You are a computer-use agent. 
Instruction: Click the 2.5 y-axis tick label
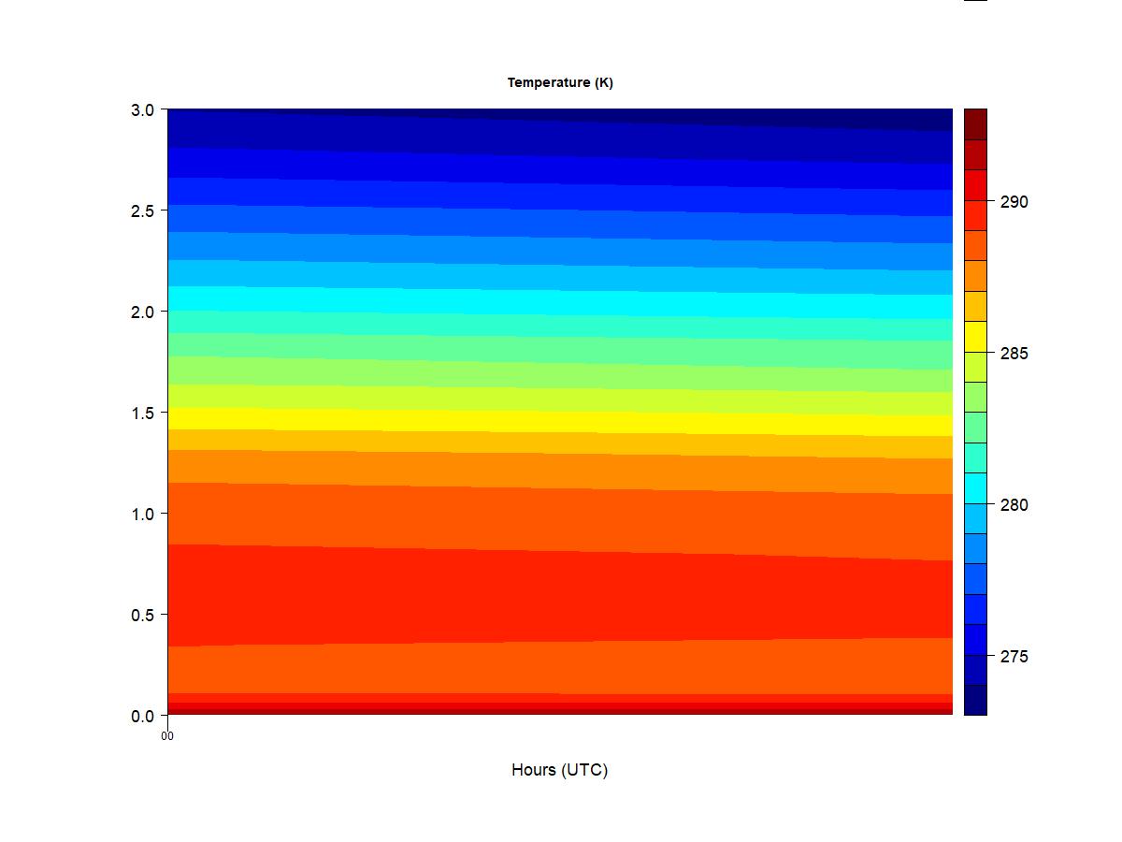pos(143,210)
